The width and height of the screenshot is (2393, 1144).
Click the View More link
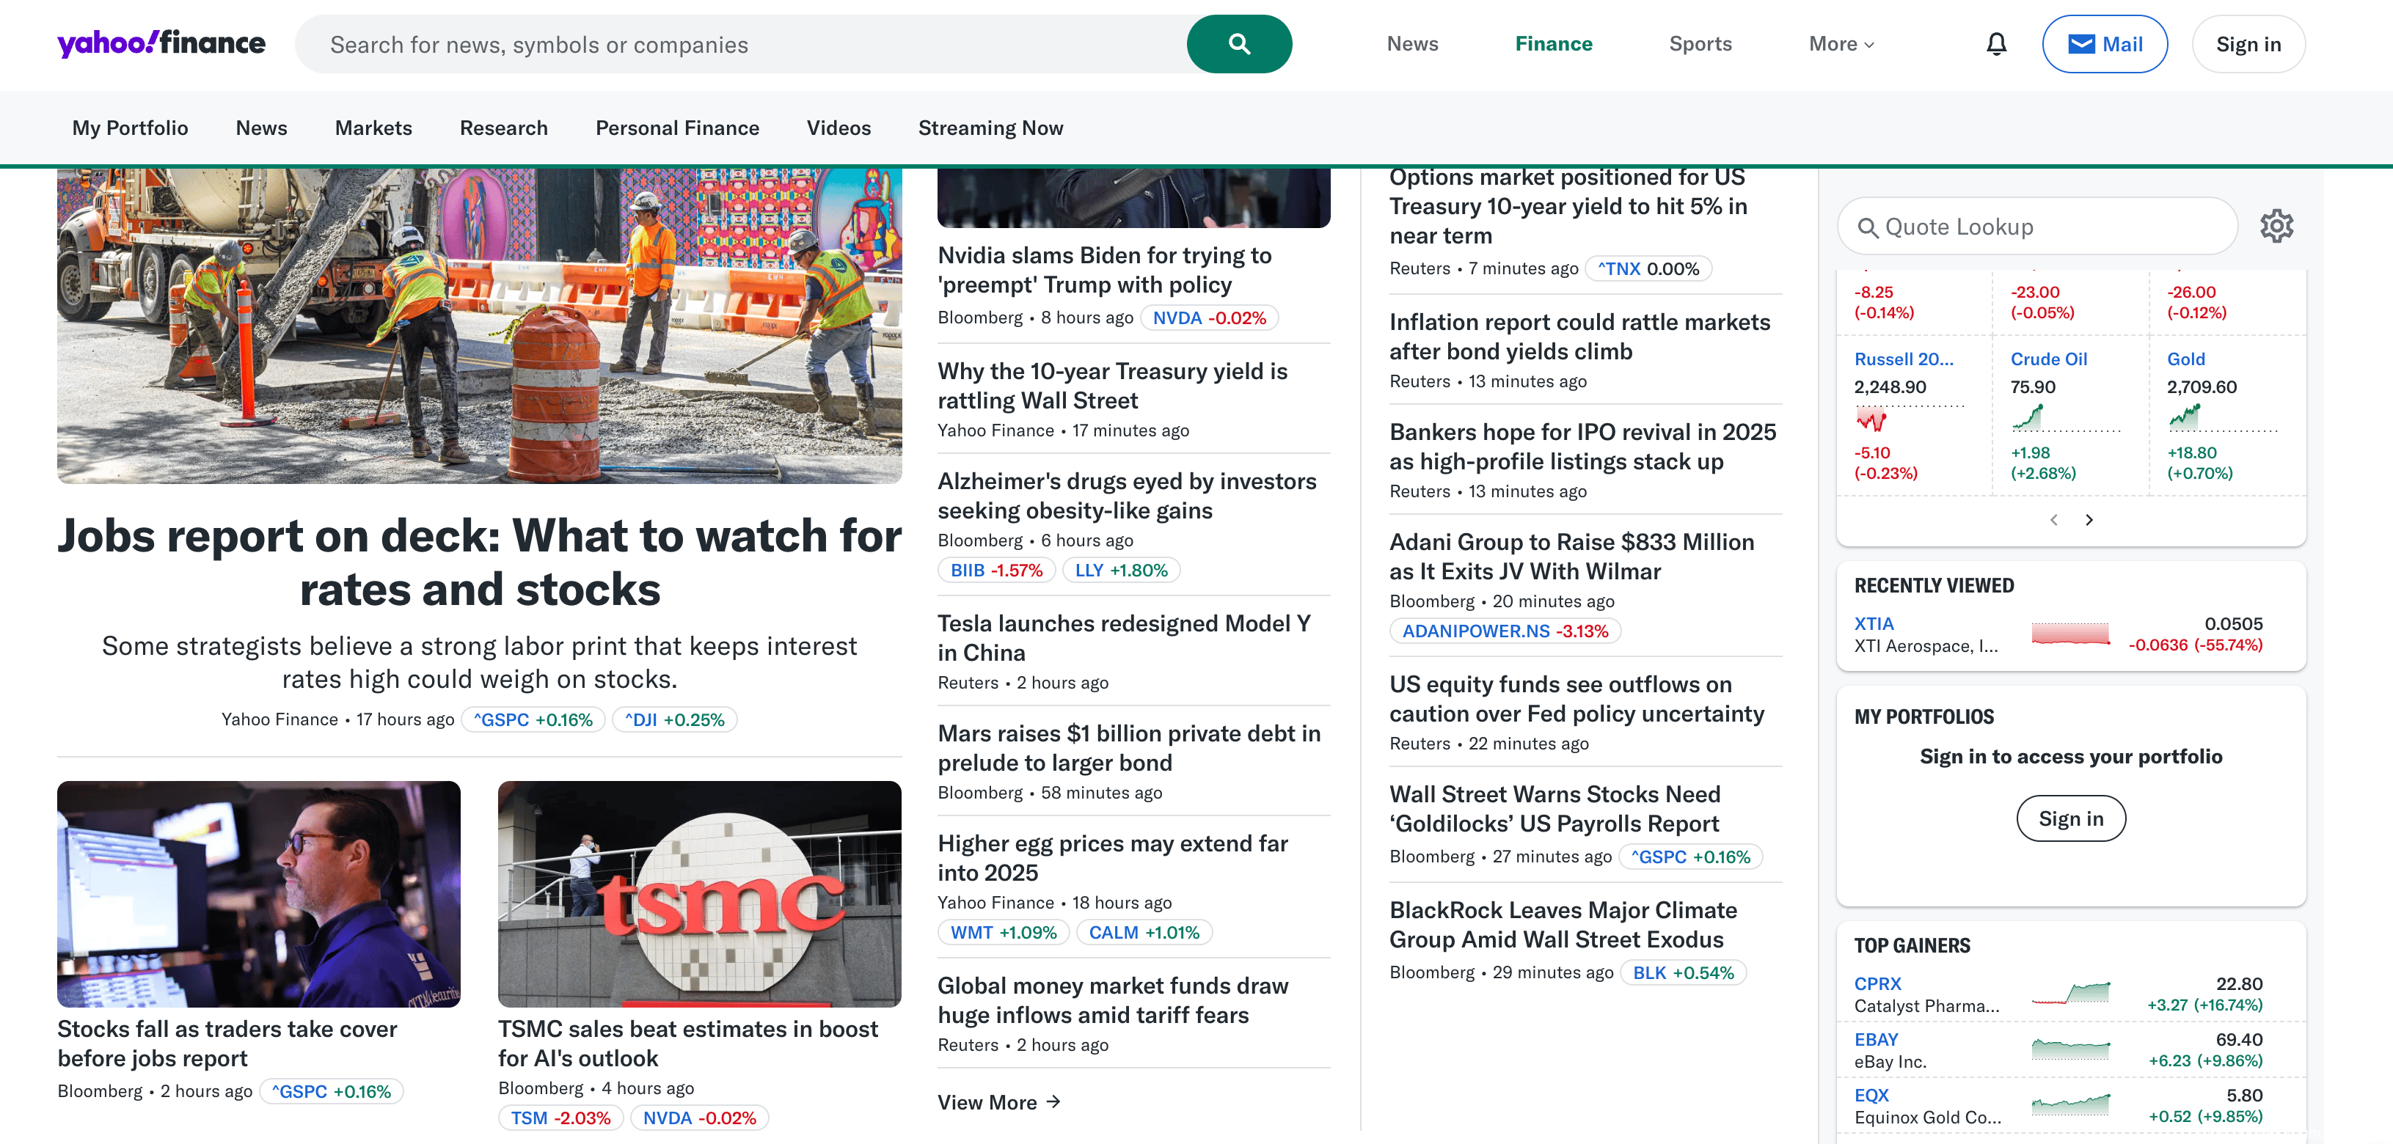tap(998, 1102)
